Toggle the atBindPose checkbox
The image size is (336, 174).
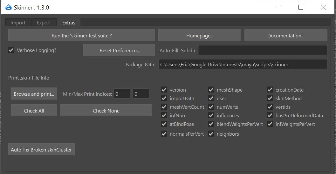tap(164, 124)
